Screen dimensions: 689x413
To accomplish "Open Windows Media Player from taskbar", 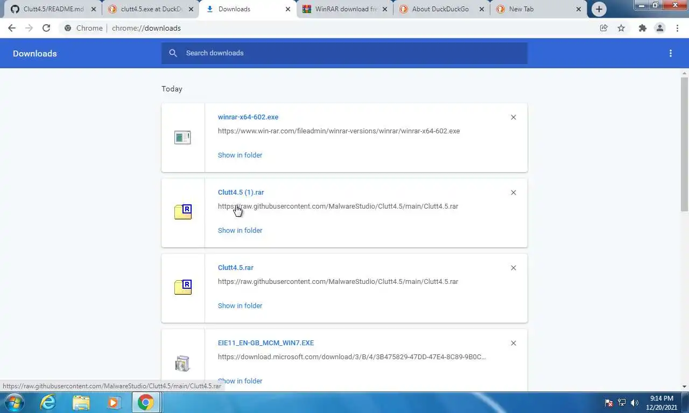I will [x=113, y=402].
